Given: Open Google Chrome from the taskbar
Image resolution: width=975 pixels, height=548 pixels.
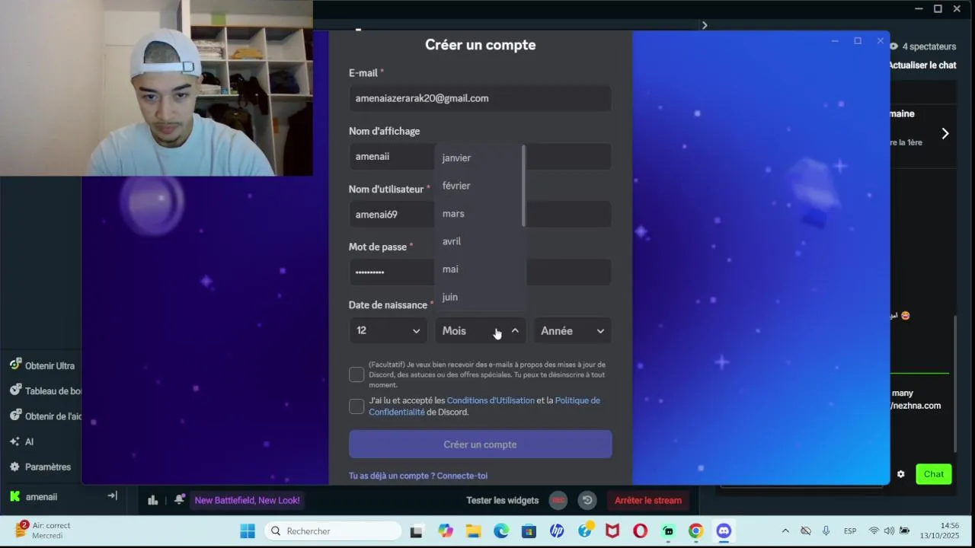Looking at the screenshot, I should 695,531.
